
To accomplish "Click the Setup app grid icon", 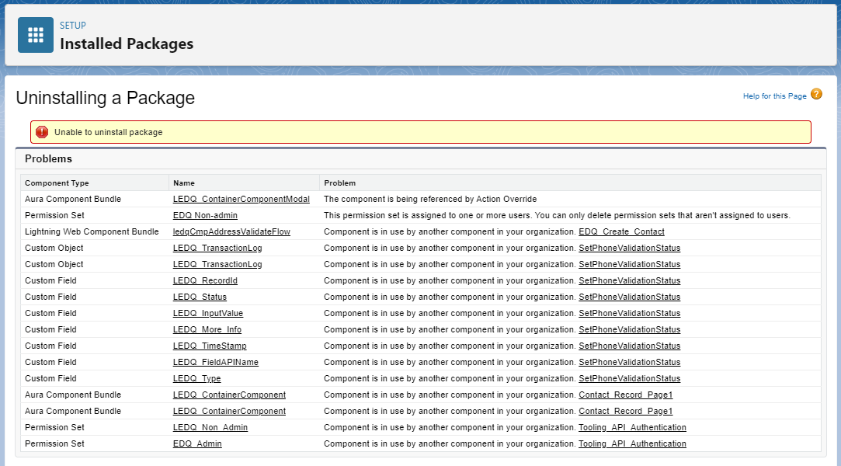I will 36,35.
